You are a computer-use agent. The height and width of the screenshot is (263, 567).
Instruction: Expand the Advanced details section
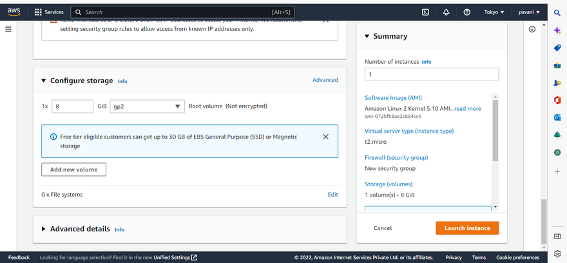coord(44,229)
